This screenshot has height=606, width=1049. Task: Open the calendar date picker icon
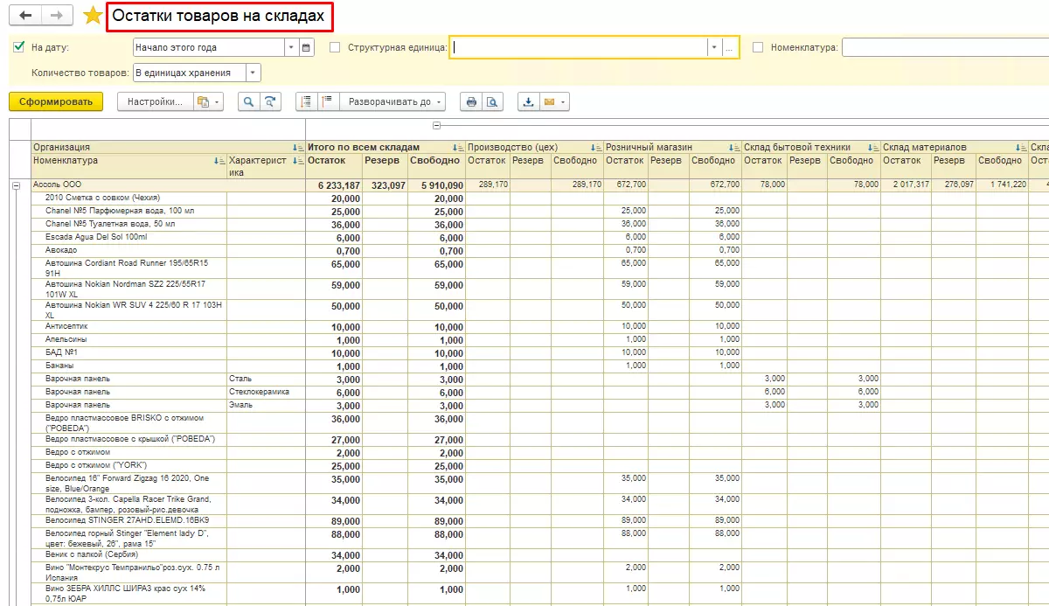click(x=307, y=48)
